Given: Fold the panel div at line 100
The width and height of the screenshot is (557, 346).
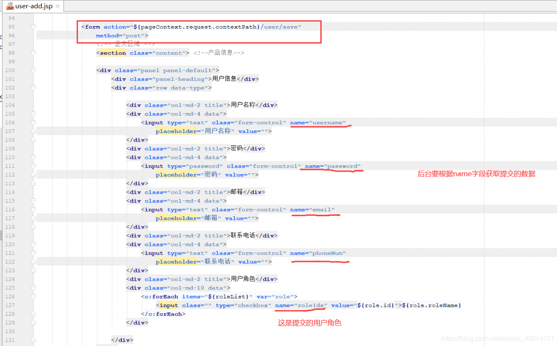Looking at the screenshot, I should coord(33,71).
